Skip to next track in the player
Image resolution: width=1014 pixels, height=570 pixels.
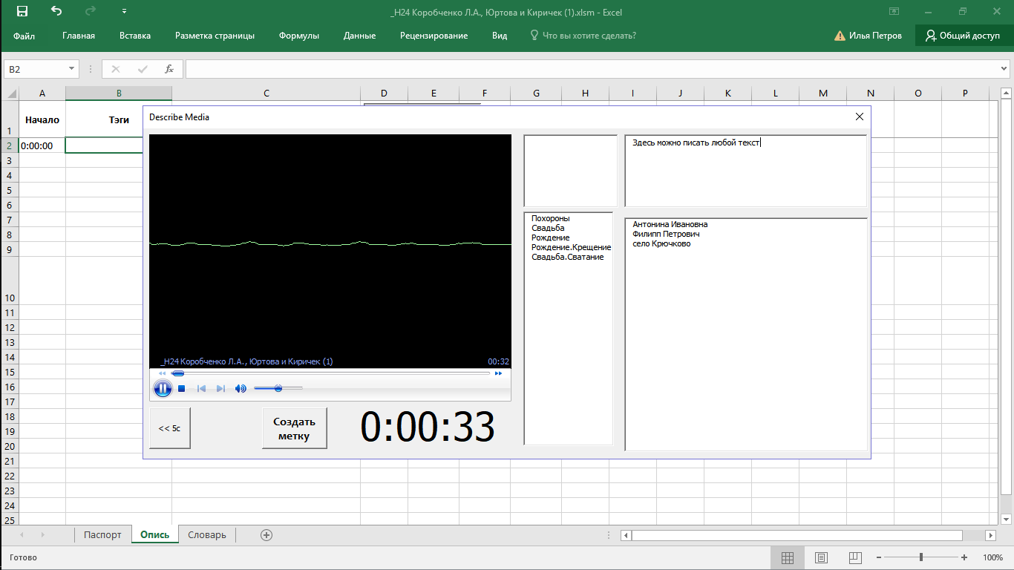pos(220,388)
